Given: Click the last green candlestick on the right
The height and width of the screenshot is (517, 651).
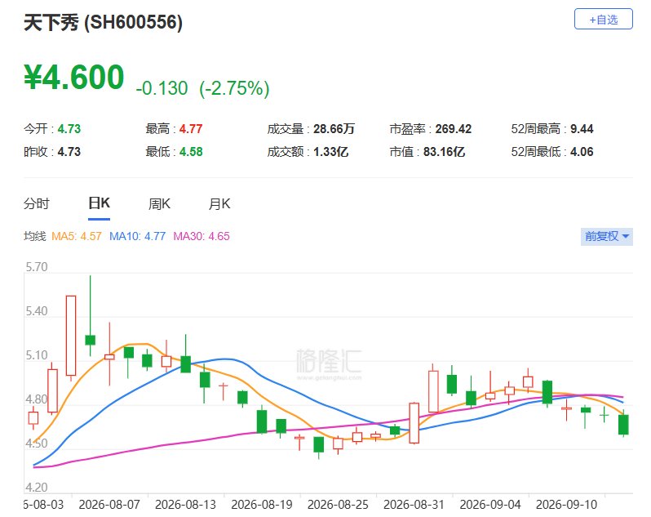Looking at the screenshot, I should coord(623,424).
